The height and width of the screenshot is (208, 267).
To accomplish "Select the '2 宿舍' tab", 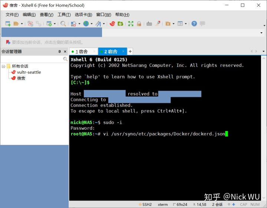I will pyautogui.click(x=111, y=52).
